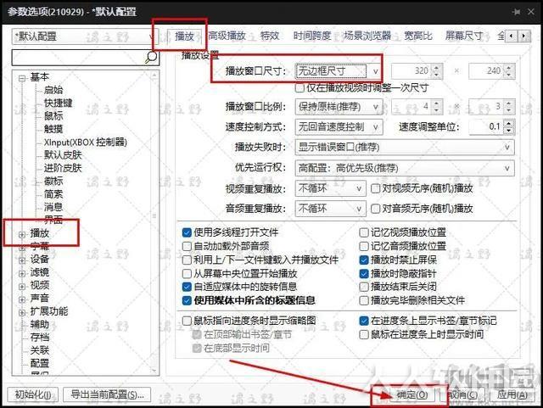543x408 pixels.
Task: Select 默认皮肤 tree item
Action: (63, 155)
